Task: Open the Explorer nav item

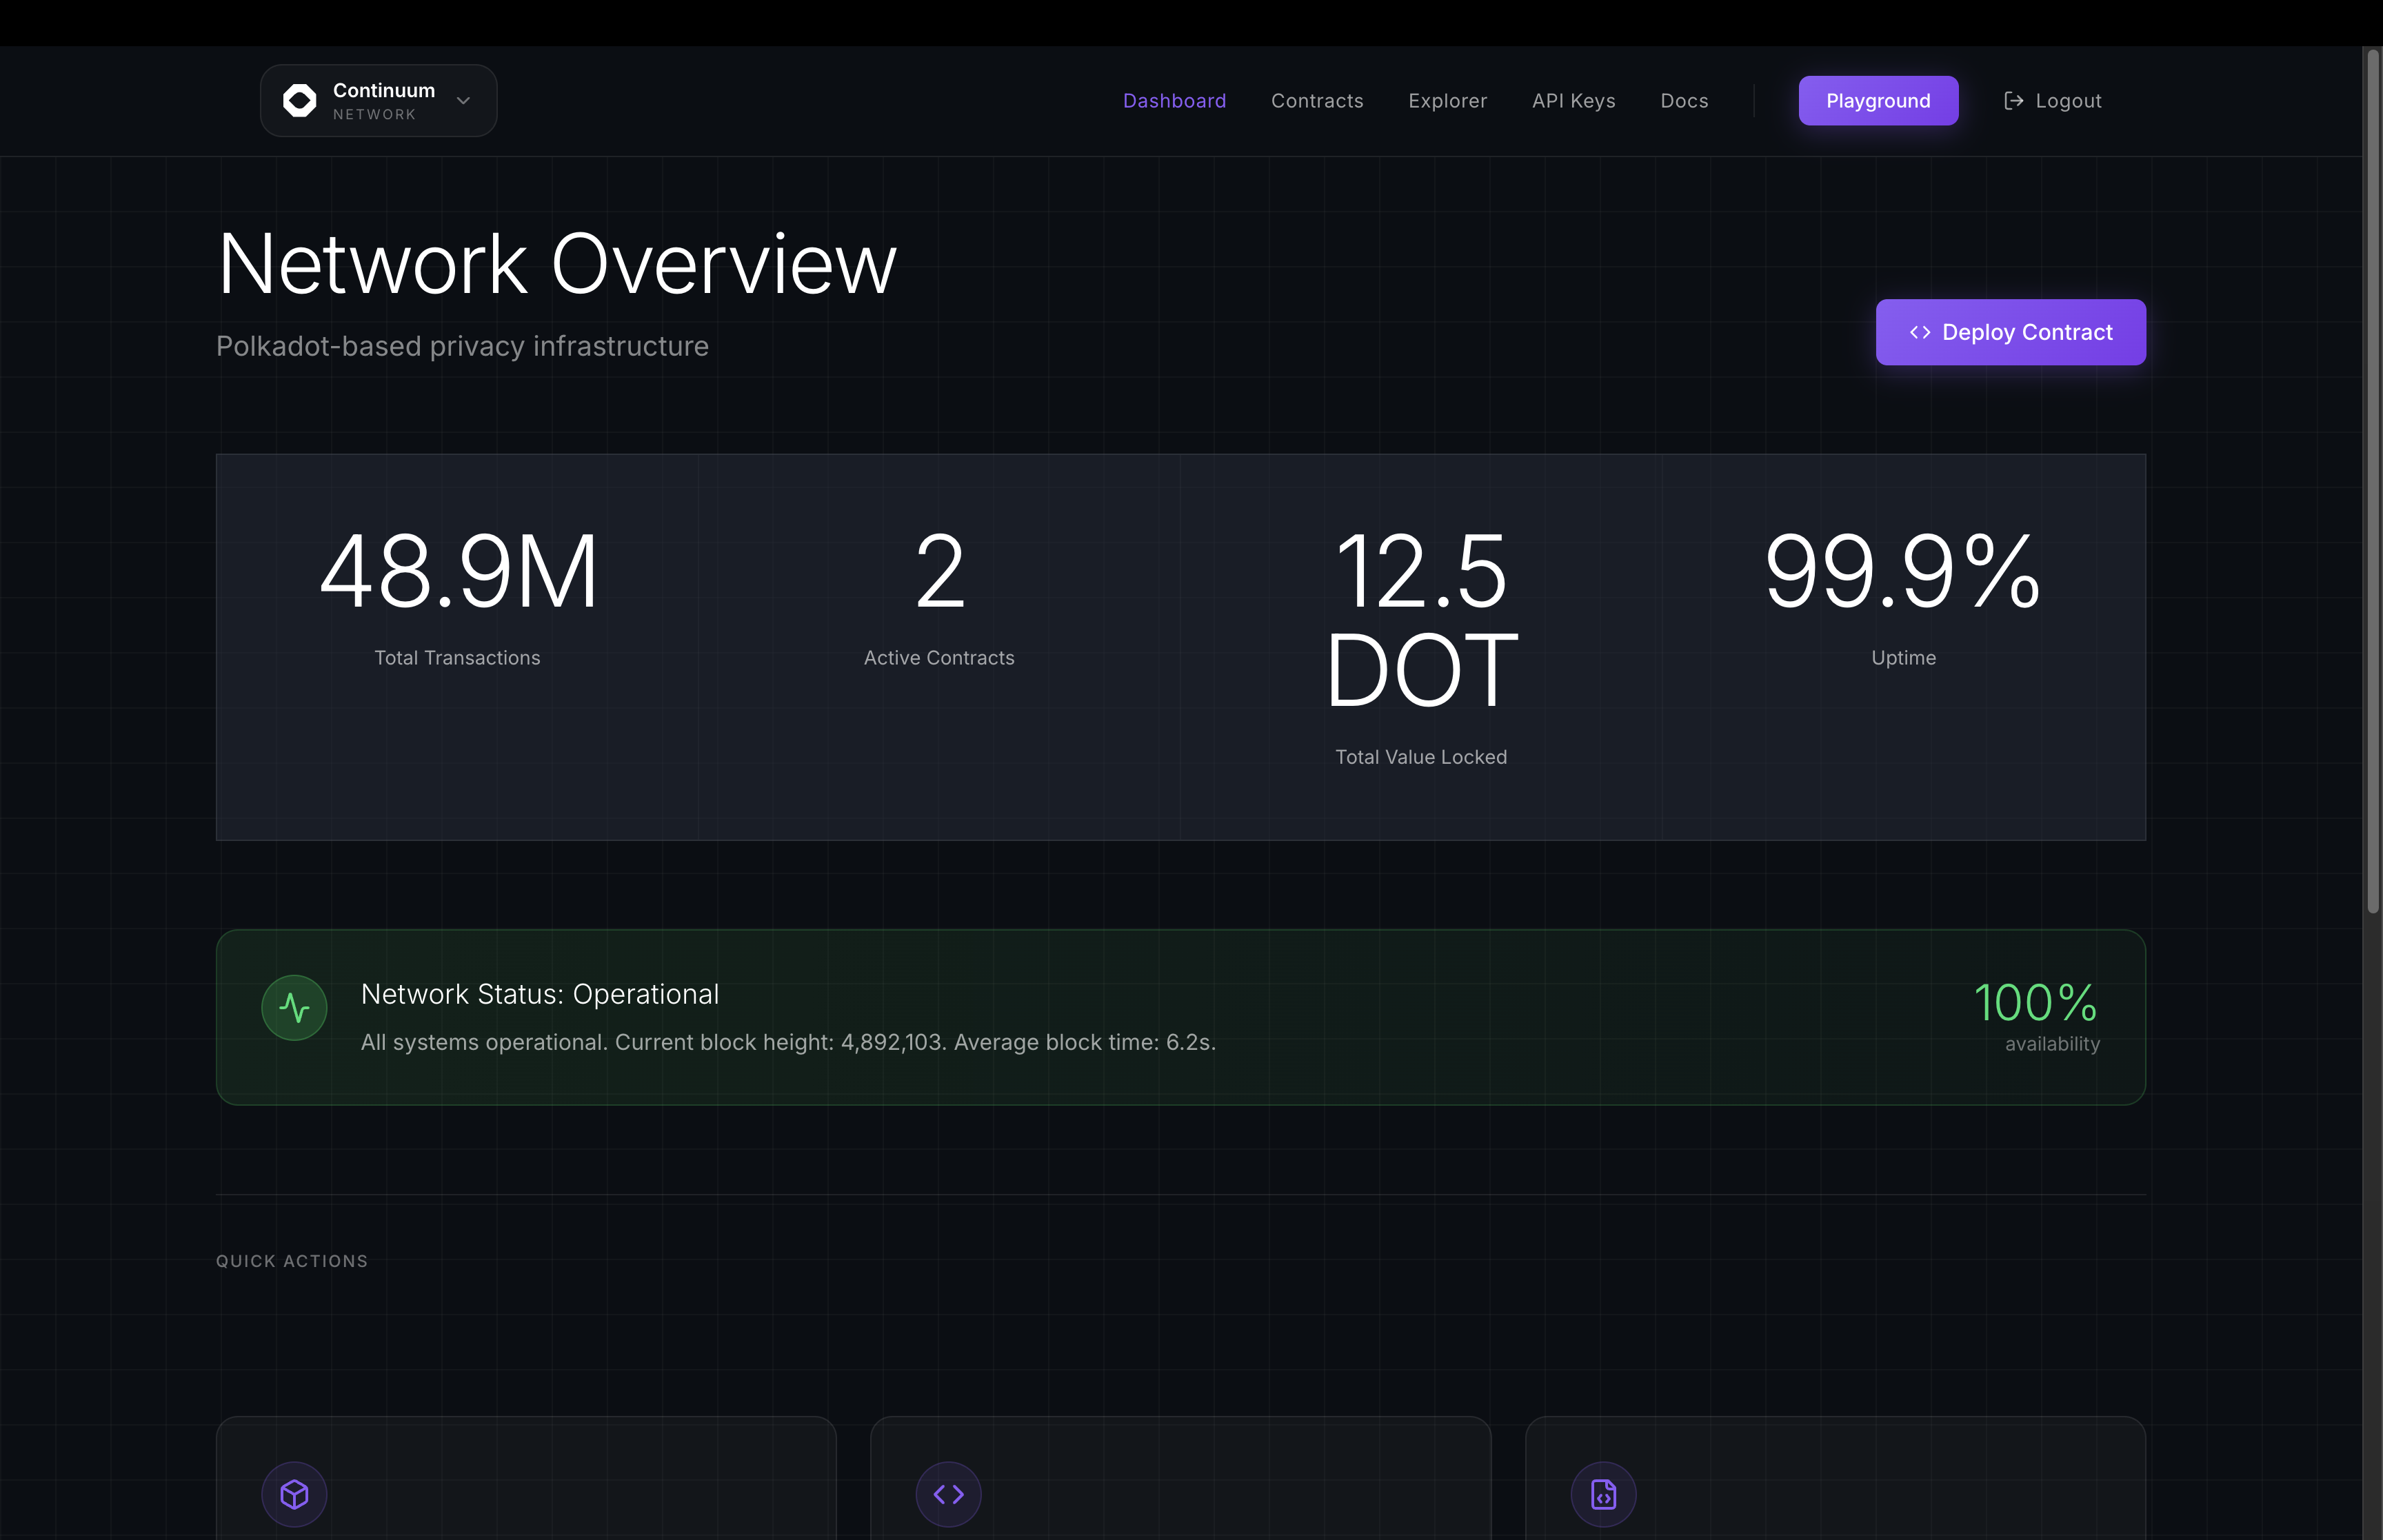Action: point(1447,101)
